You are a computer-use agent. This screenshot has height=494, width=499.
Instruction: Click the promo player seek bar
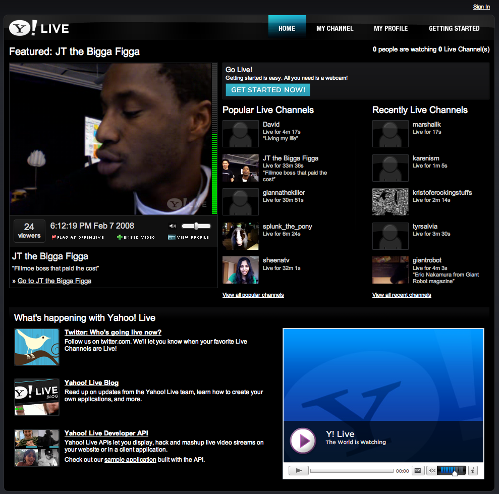coord(352,471)
